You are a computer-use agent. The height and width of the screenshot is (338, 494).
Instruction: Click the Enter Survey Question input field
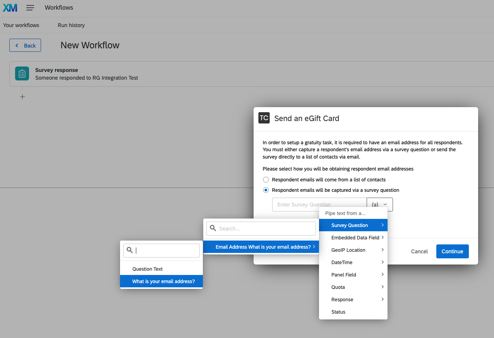pyautogui.click(x=310, y=204)
